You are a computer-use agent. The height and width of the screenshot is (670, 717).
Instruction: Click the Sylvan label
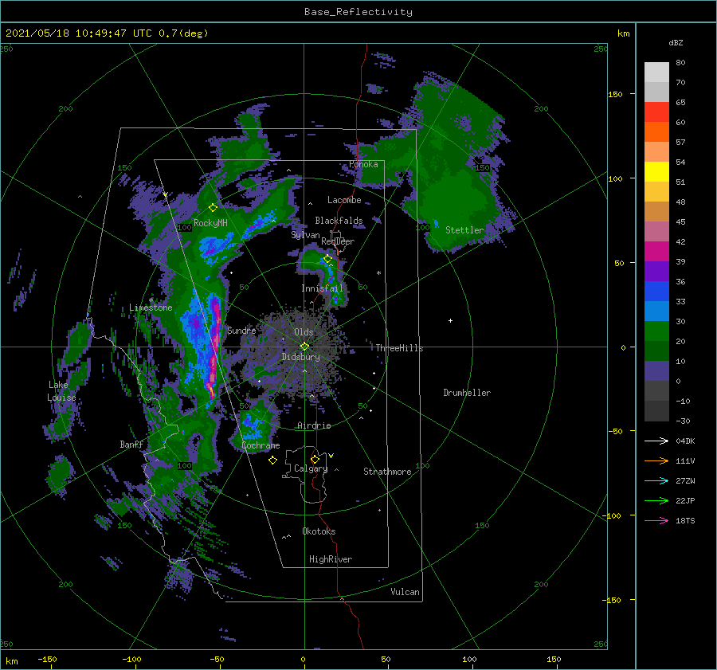click(x=305, y=234)
